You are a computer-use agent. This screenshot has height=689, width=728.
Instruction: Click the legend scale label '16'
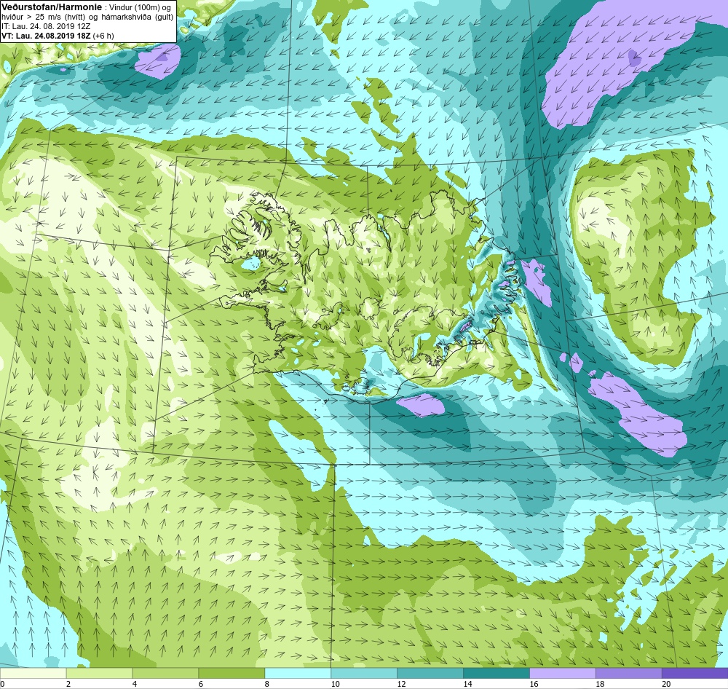pos(534,684)
